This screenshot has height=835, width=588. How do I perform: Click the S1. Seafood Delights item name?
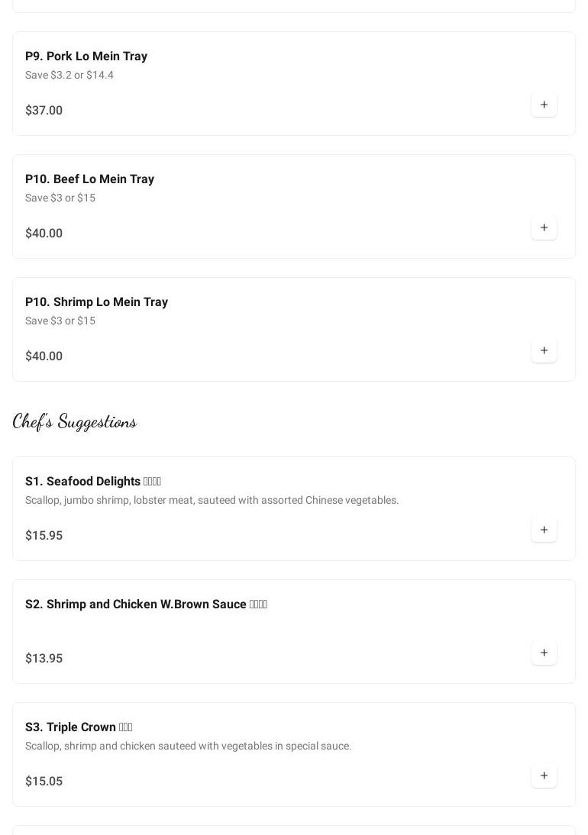(92, 481)
